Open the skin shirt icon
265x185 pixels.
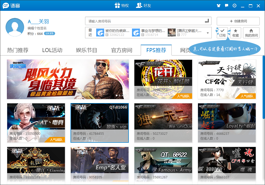(x=219, y=6)
